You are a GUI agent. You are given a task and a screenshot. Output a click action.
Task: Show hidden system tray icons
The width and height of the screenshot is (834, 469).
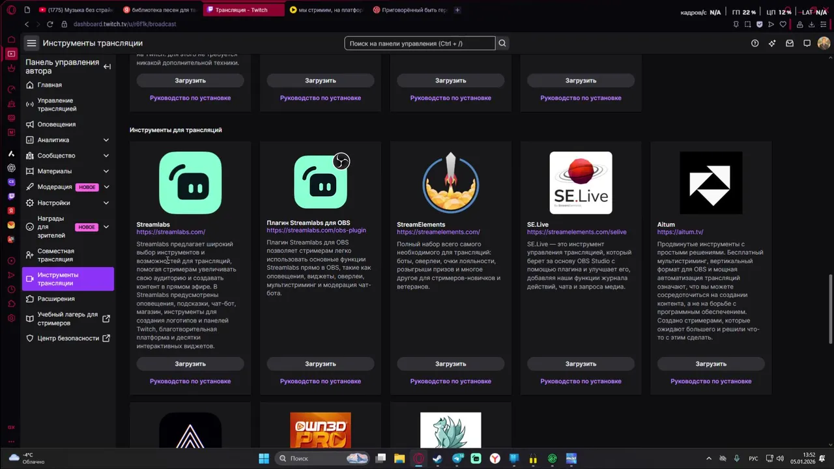709,459
